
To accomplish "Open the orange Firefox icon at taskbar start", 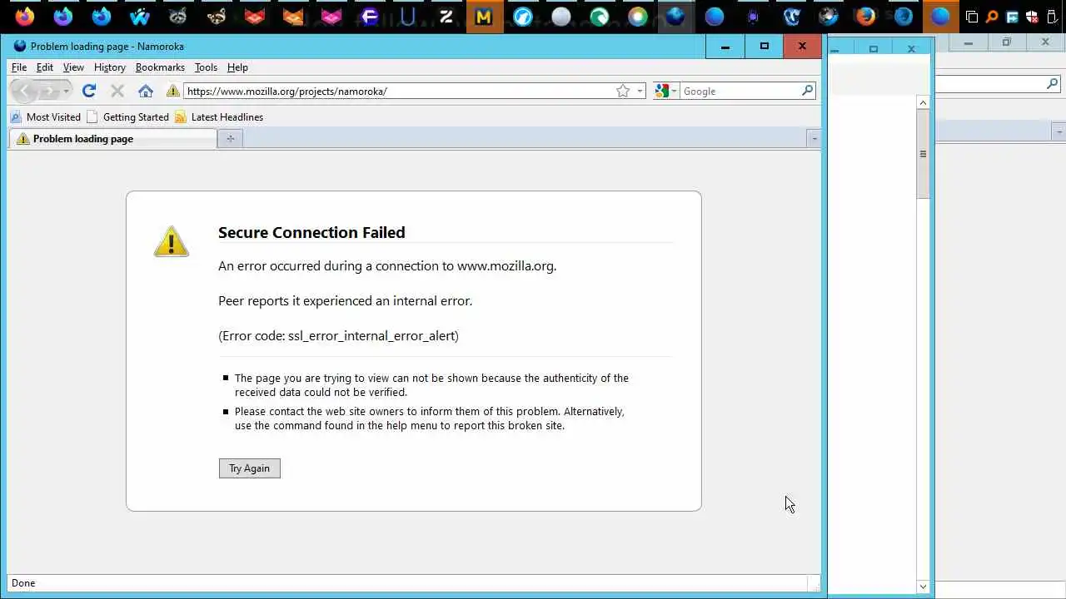I will (25, 17).
